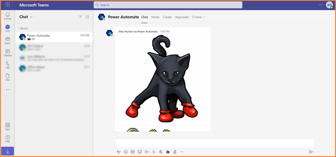Click the download app button
This screenshot has height=157, width=336.
[x=8, y=151]
